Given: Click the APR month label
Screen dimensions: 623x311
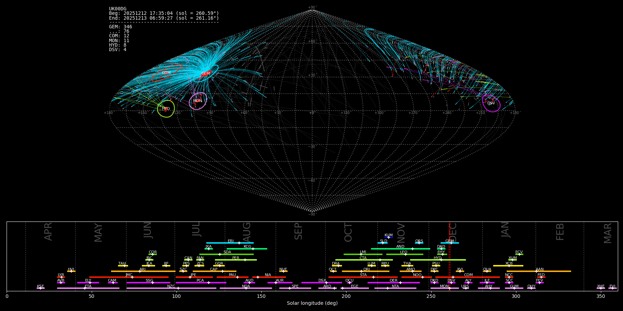Looking at the screenshot, I should point(48,232).
